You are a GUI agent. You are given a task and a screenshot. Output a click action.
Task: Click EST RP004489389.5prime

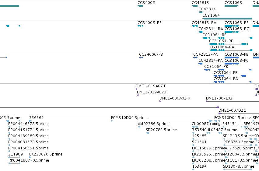(x=28, y=136)
